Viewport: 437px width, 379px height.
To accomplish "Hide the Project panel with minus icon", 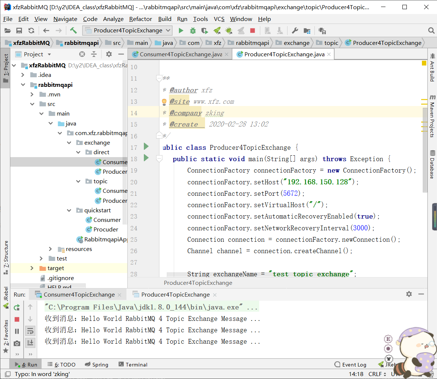I will pyautogui.click(x=121, y=54).
